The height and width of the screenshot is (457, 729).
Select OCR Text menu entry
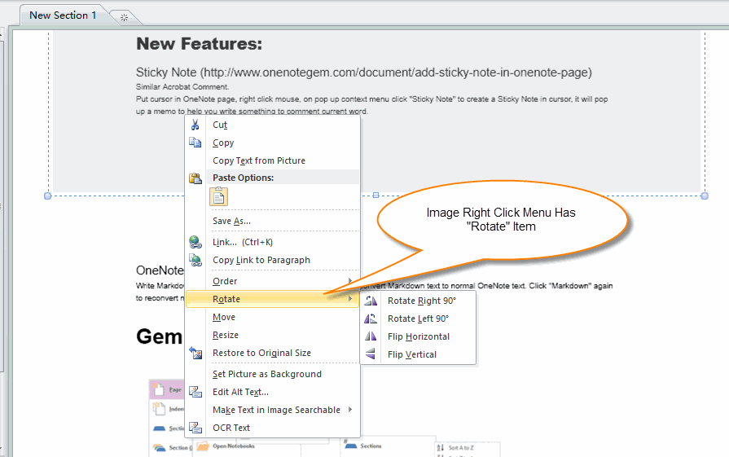tap(273, 428)
